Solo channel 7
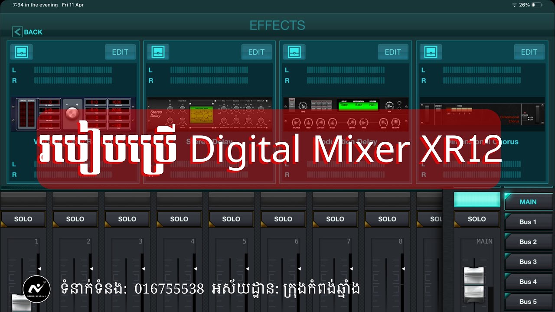 pyautogui.click(x=335, y=219)
